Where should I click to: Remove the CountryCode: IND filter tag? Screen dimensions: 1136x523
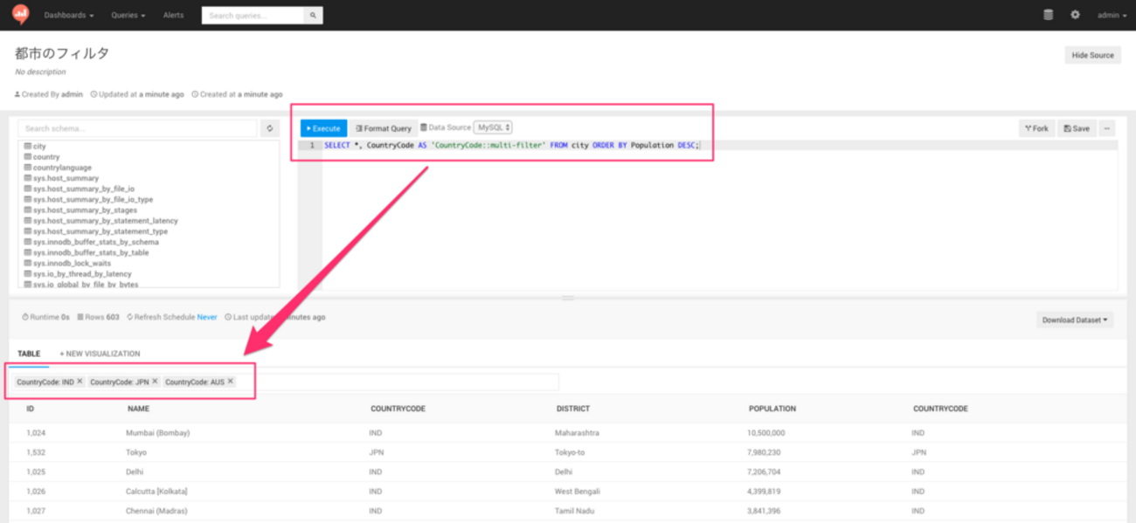click(x=80, y=382)
